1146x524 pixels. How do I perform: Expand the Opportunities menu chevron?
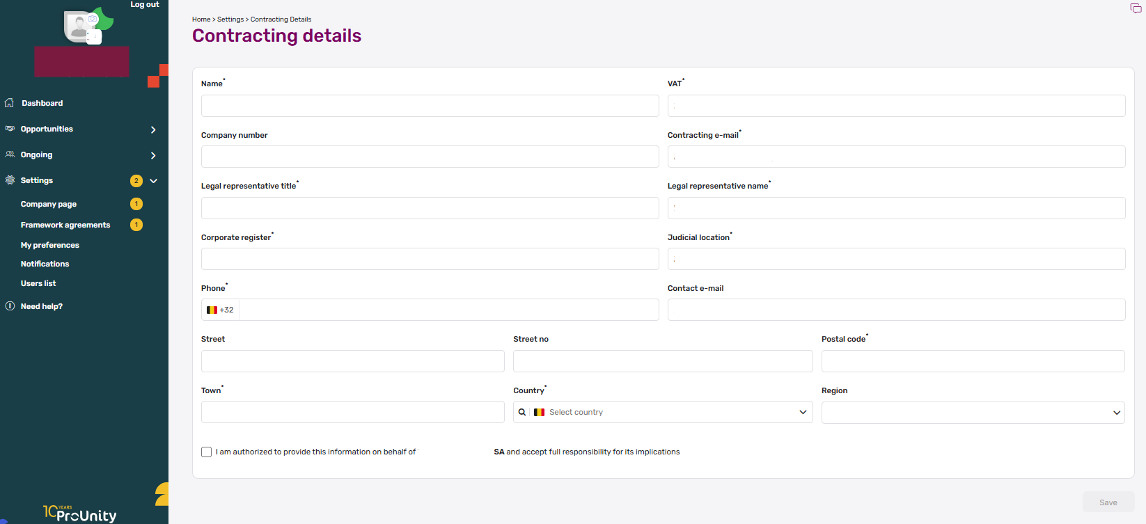[153, 129]
